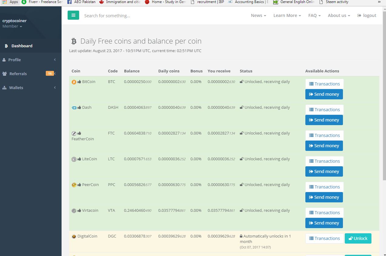Image resolution: width=386 pixels, height=256 pixels.
Task: Click the Virtacoin balance value 0.24640460
Action: point(138,211)
